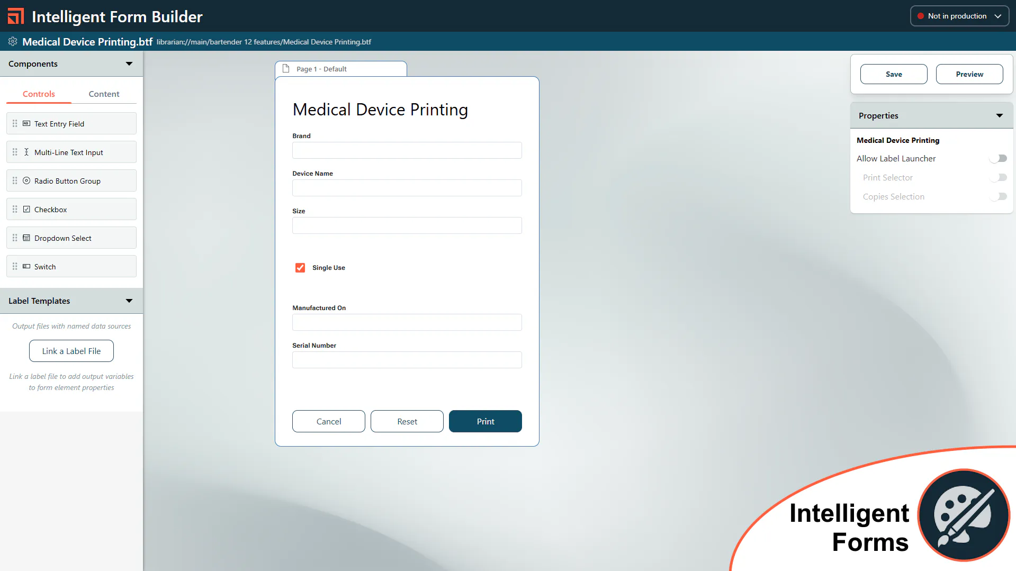Viewport: 1016px width, 571px height.
Task: Select the Text Entry Field control icon
Action: [x=26, y=123]
